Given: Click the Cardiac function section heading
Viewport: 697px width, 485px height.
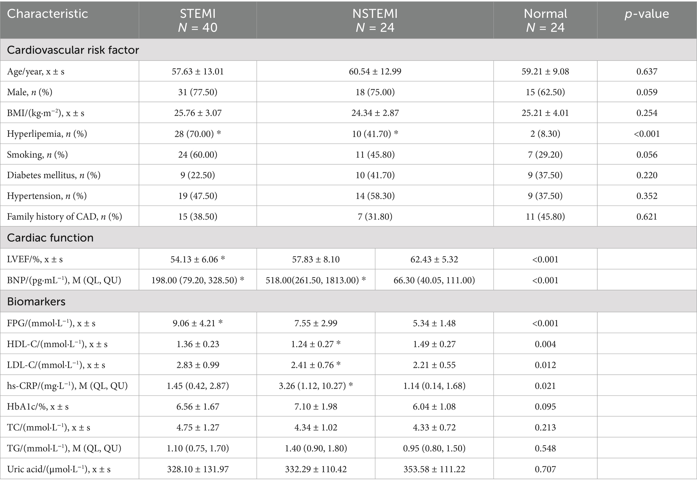Looking at the screenshot, I should [x=50, y=238].
